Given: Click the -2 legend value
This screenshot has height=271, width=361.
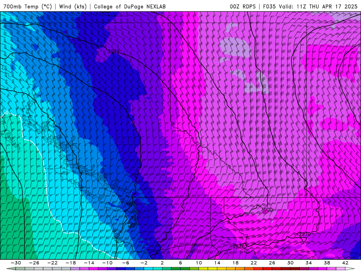Looking at the screenshot, I should pos(144,263).
